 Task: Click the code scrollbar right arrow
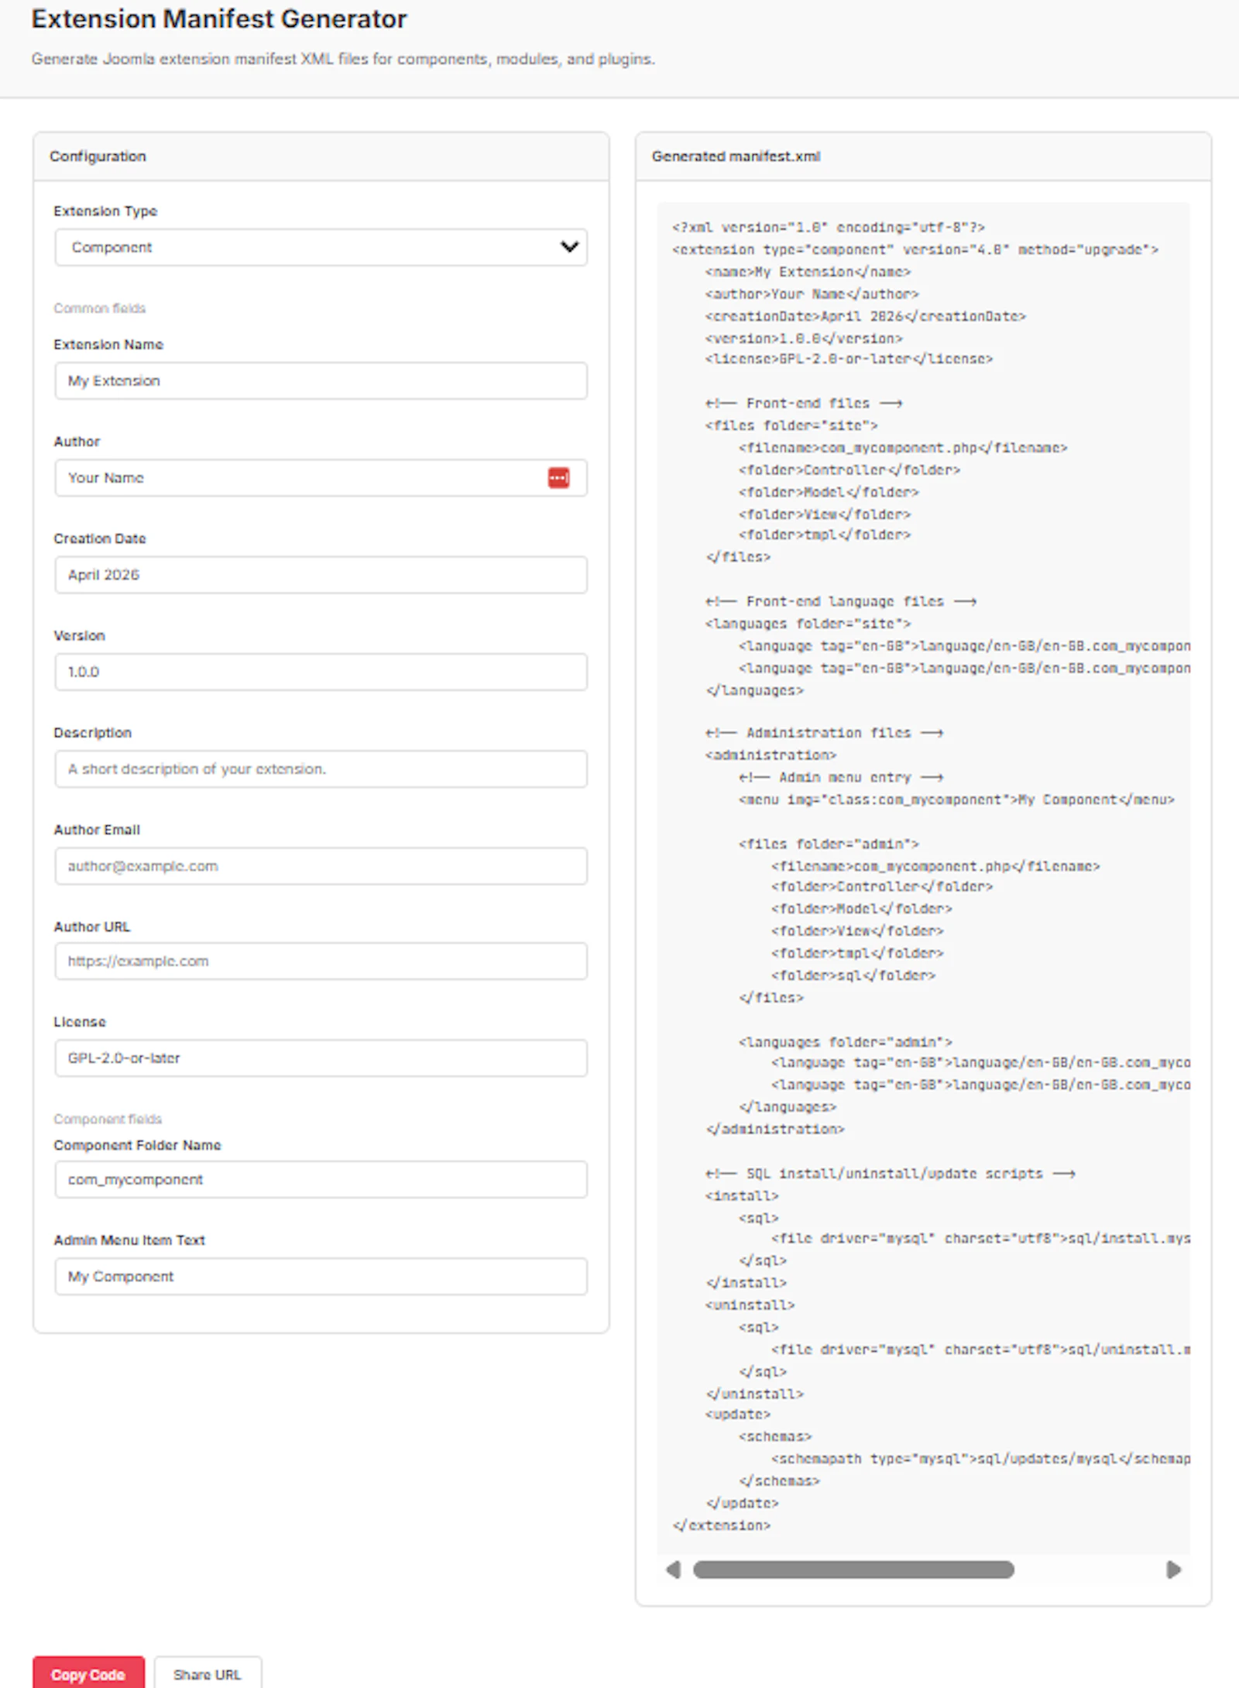click(x=1174, y=1569)
